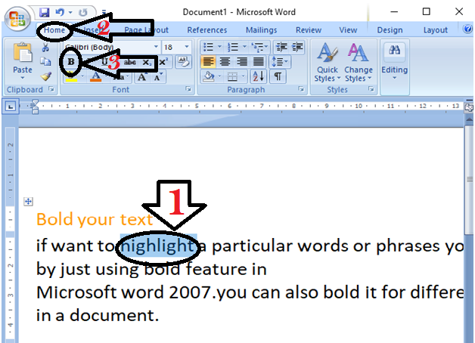Shrink the font size with small A
Image resolution: width=475 pixels, height=343 pixels.
tap(157, 78)
